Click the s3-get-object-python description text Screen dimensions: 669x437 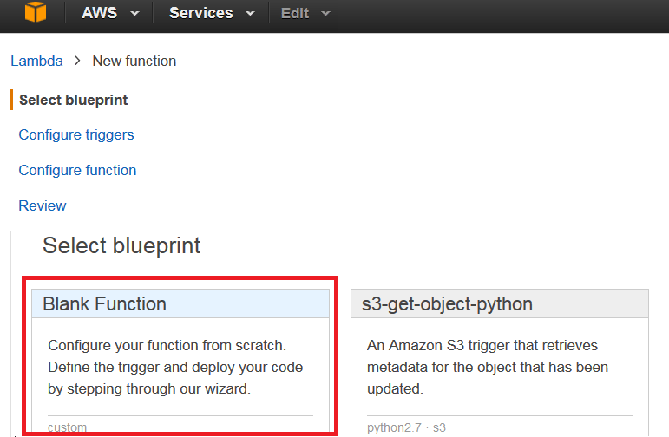[488, 367]
